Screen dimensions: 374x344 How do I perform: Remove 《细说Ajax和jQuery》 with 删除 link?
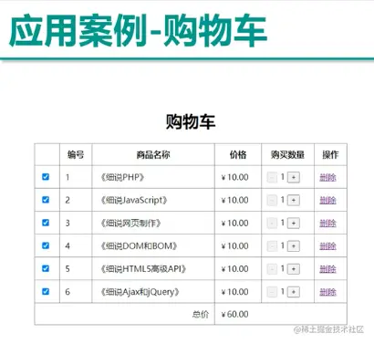click(x=327, y=292)
